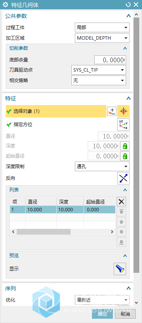Open the 刀具驱动点 SYS_CL_TIP dropdown
This screenshot has width=142, height=323.
click(99, 70)
